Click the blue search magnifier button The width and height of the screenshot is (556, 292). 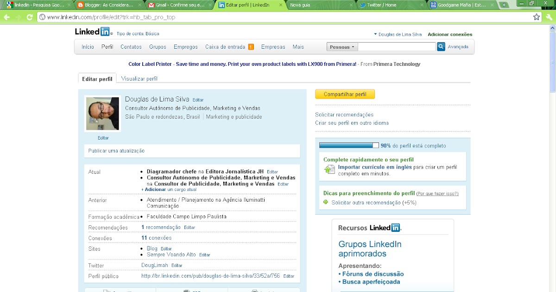pyautogui.click(x=441, y=47)
